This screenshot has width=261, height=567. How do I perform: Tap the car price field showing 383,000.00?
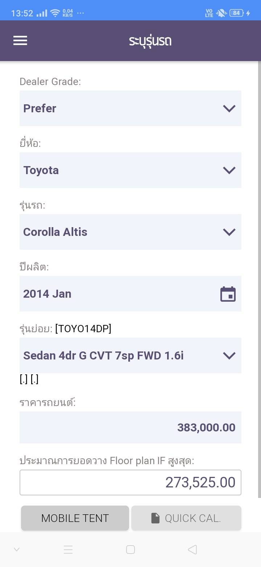(130, 427)
